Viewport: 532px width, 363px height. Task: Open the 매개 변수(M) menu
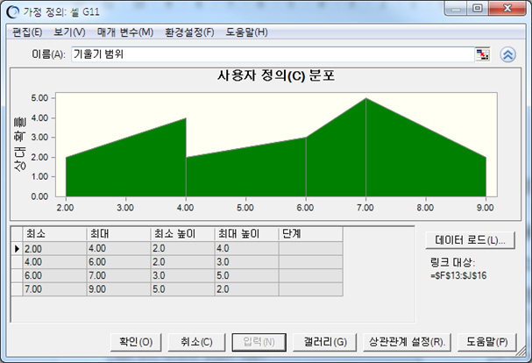tap(125, 32)
